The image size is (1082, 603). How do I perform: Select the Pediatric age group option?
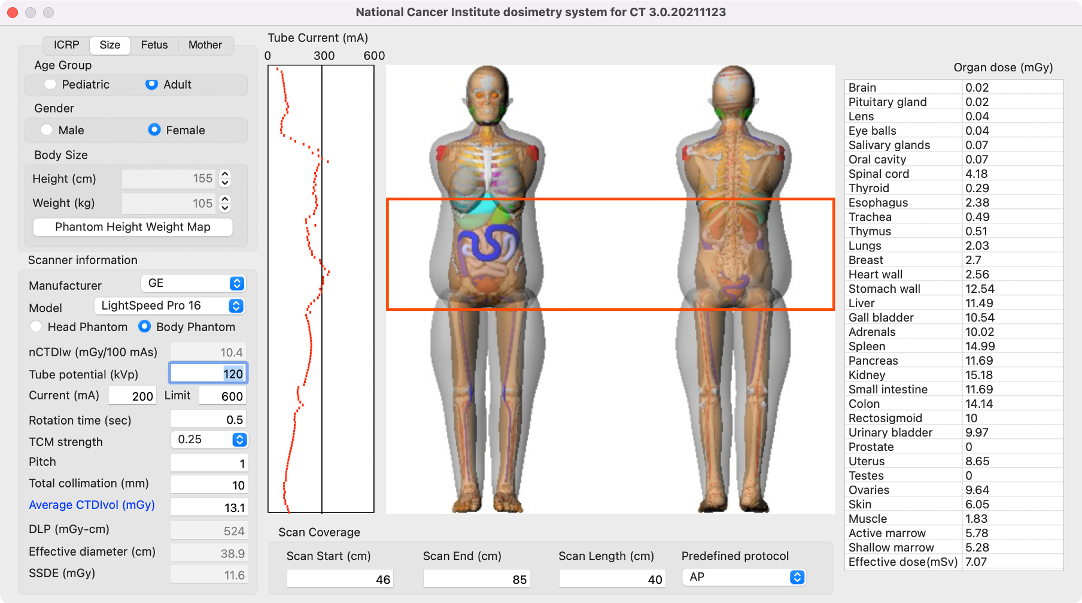click(50, 84)
